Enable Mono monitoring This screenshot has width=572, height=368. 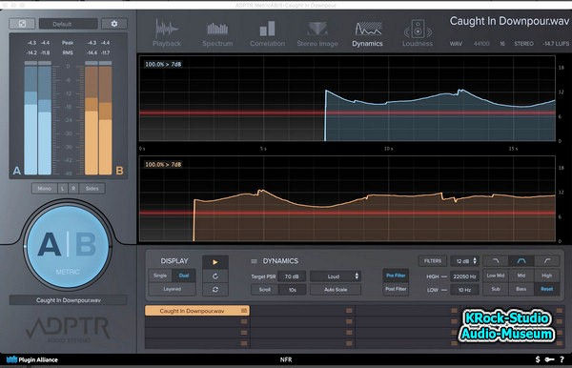45,188
